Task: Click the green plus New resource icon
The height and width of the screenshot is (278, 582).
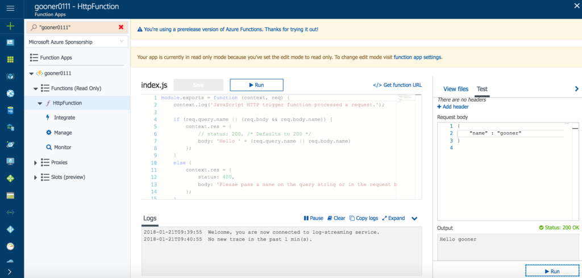Action: [x=10, y=26]
